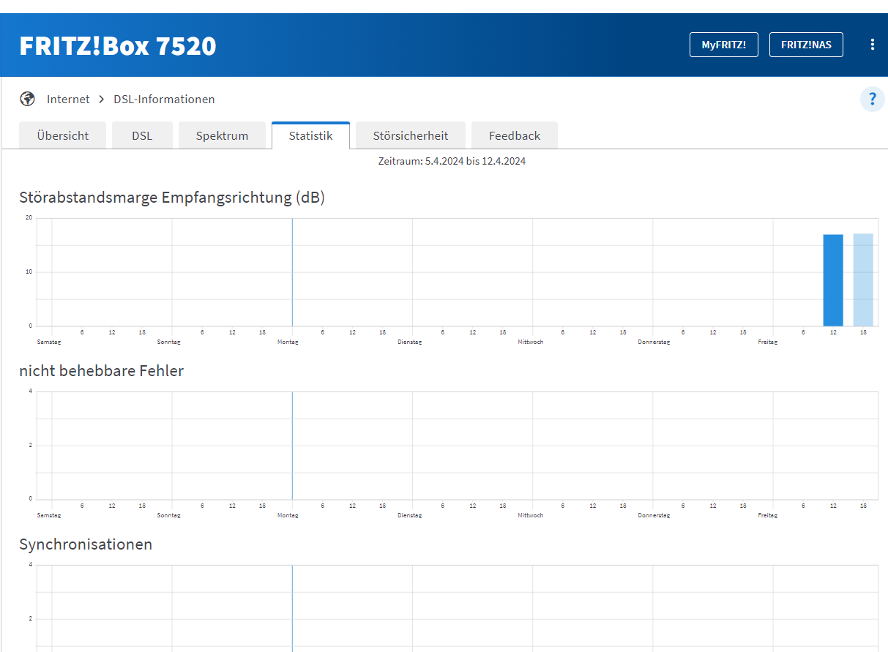Switch to the Spektrum tab
This screenshot has width=888, height=652.
click(x=222, y=135)
